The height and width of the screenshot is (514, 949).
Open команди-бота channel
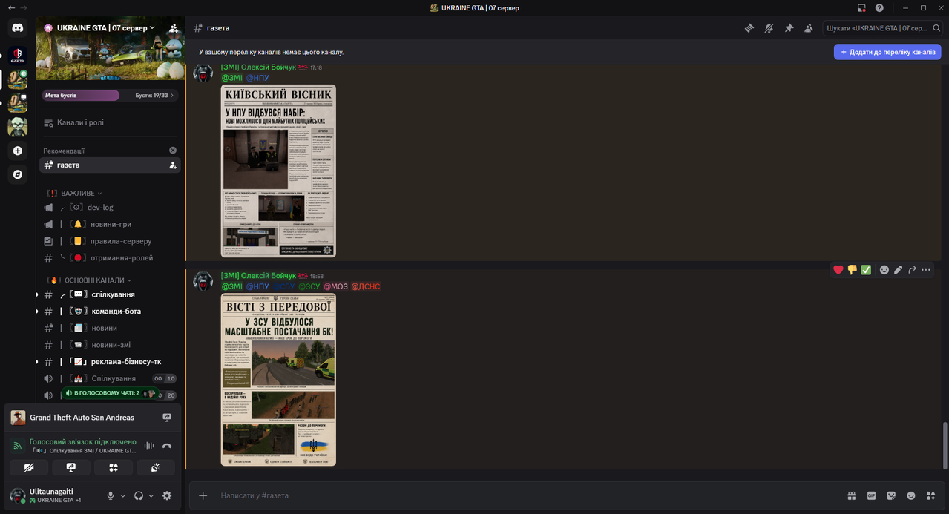[110, 311]
